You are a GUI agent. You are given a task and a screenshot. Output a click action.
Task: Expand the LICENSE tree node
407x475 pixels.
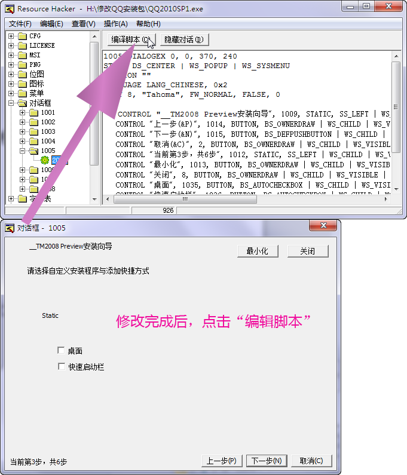click(11, 46)
